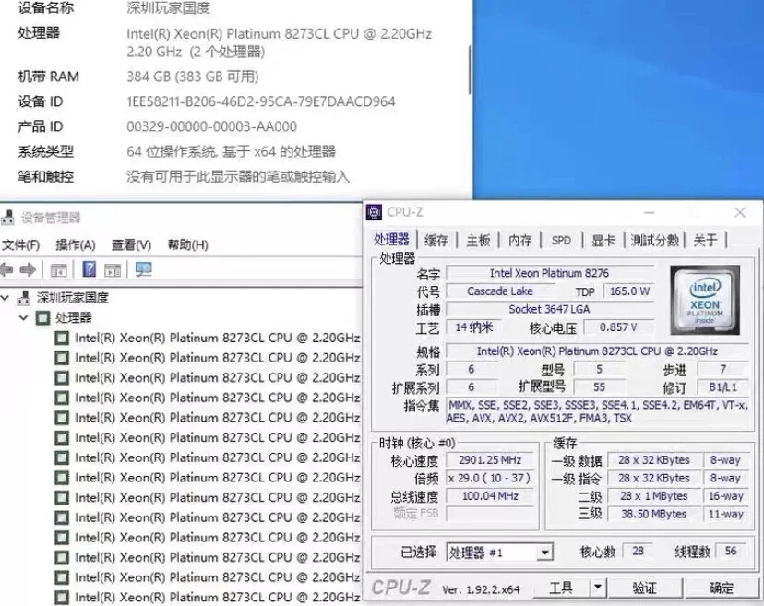Click the Intel Xeon Platinum logo in CPU-Z
The width and height of the screenshot is (764, 606).
click(x=705, y=300)
